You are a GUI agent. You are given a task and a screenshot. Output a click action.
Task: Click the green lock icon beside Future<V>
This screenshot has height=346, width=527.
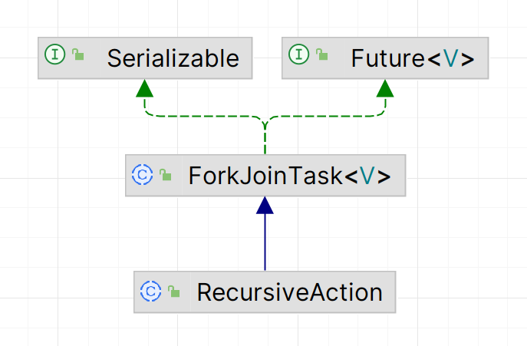point(321,55)
